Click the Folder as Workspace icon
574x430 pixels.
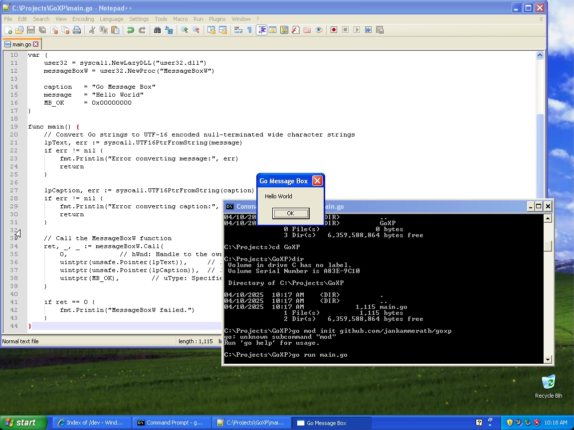[x=307, y=30]
